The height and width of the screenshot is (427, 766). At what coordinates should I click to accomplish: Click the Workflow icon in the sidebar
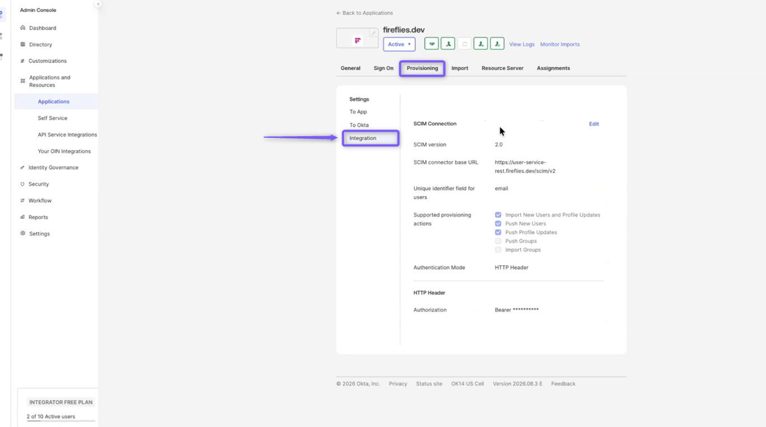22,201
